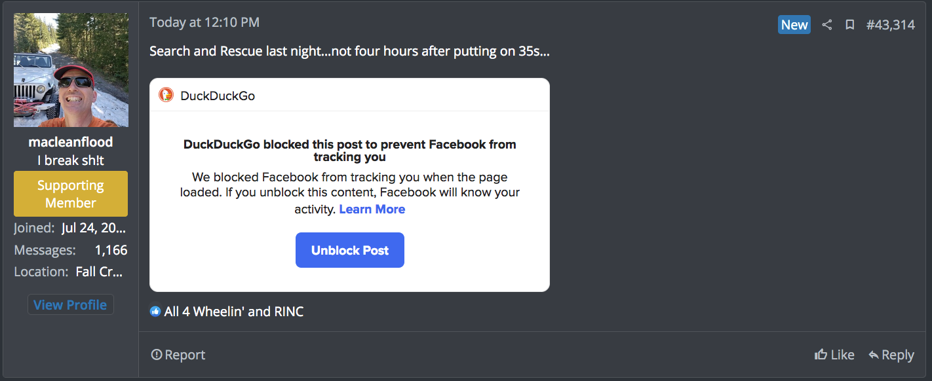The image size is (932, 381).
Task: Share this post using the share icon
Action: pos(826,24)
